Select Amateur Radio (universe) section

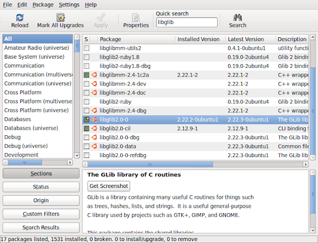[x=38, y=48]
